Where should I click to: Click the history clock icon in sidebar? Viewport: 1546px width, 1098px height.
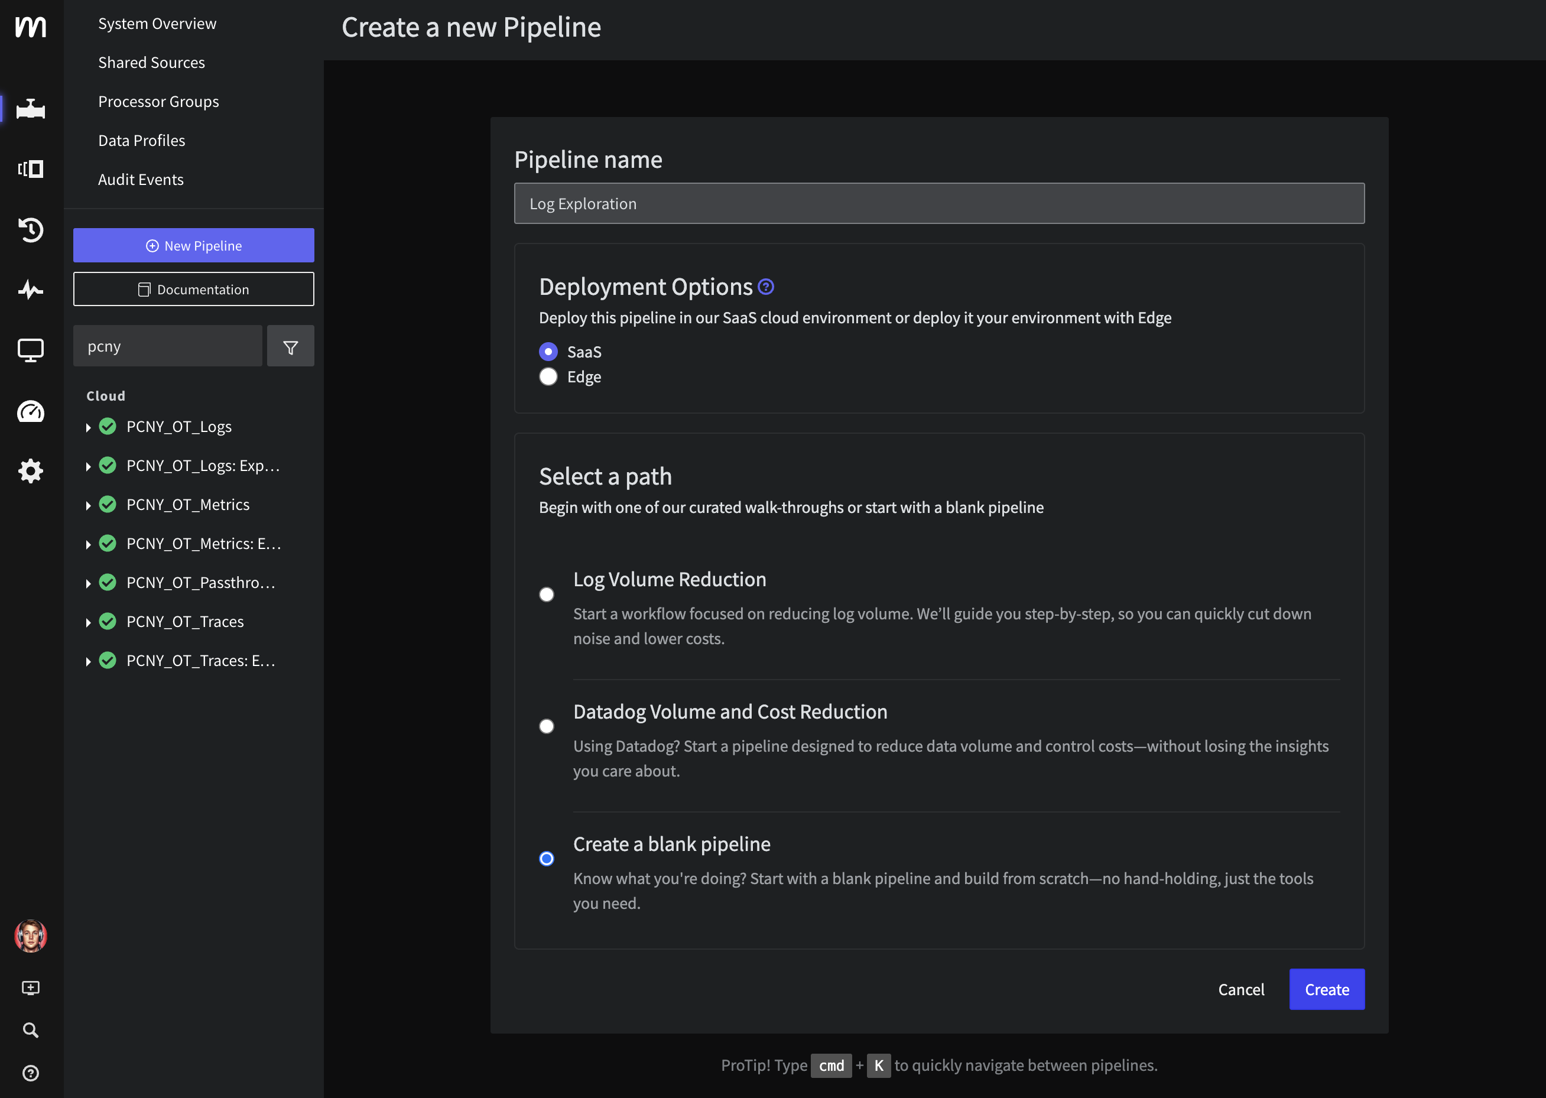coord(30,230)
